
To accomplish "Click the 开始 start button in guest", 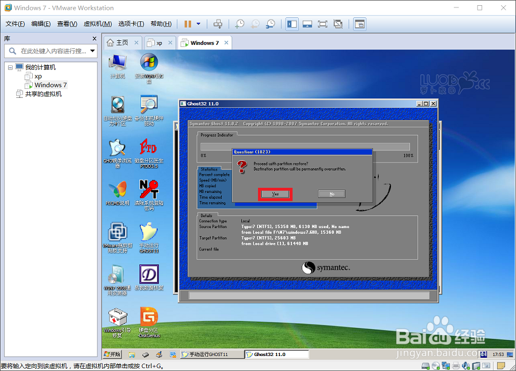I will pos(112,354).
